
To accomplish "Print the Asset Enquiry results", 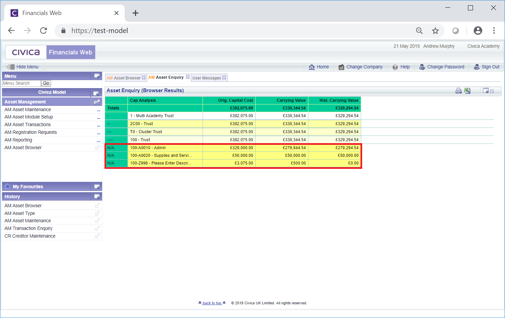I will click(459, 91).
